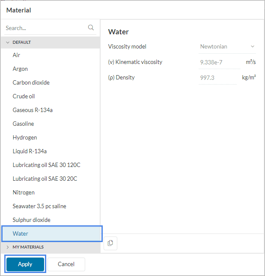Expand the MY MATERIALS group
Image resolution: width=265 pixels, height=276 pixels.
click(x=8, y=247)
